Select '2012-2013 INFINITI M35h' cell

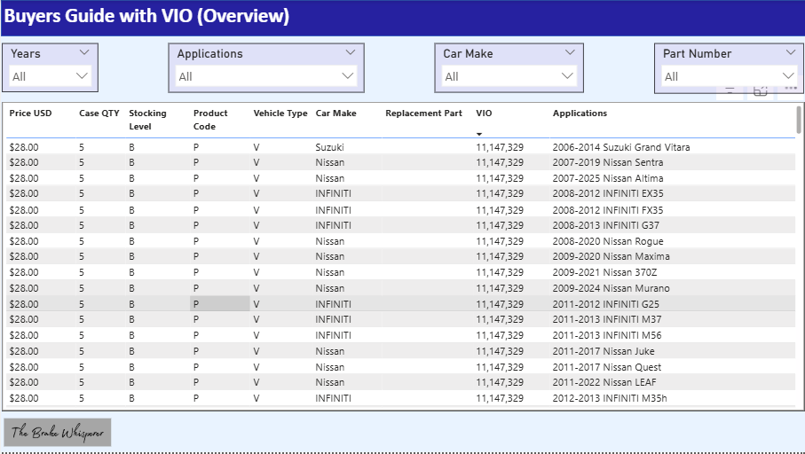pyautogui.click(x=610, y=398)
